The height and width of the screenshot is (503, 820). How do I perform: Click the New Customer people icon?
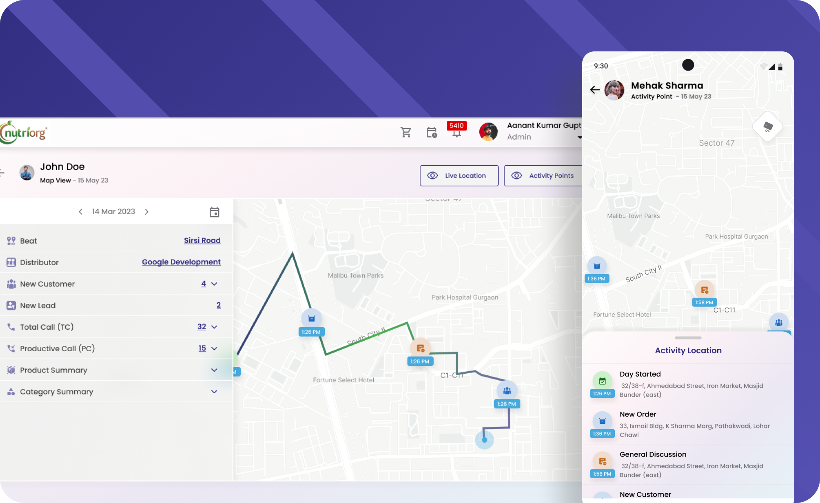click(x=11, y=284)
